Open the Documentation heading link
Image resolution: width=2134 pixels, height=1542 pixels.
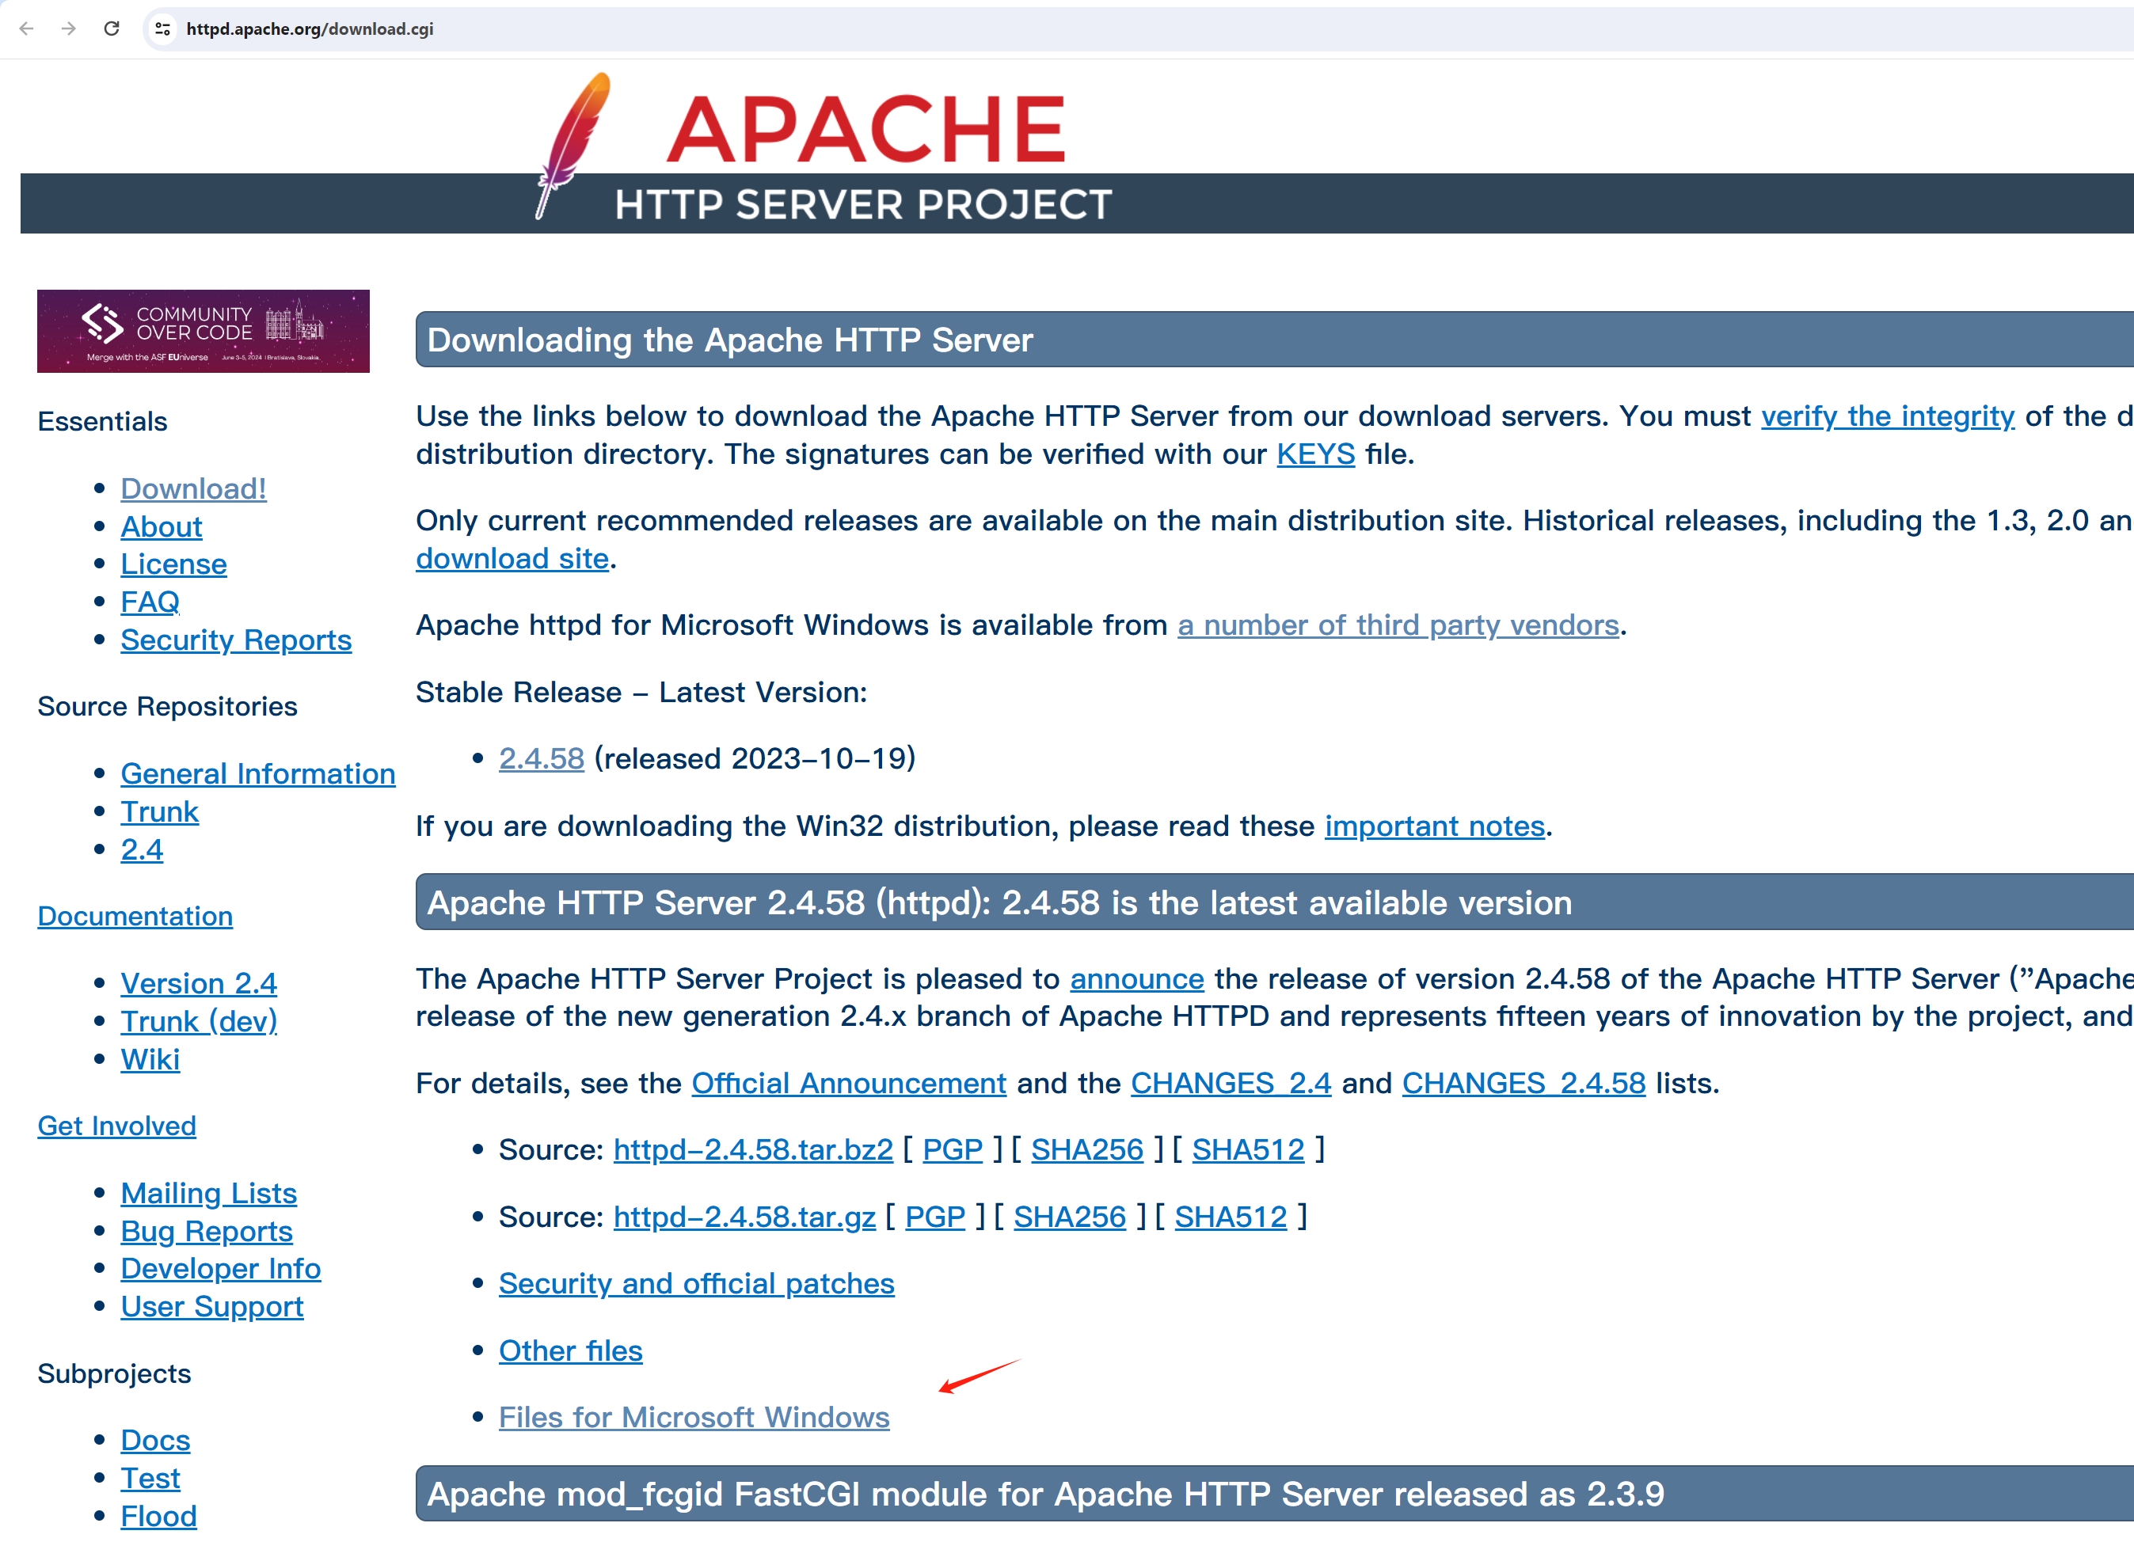click(x=135, y=917)
